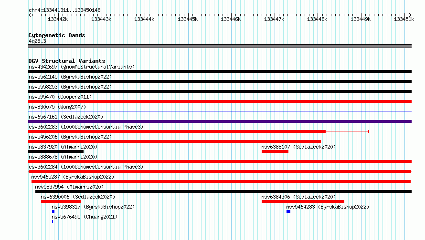The height and width of the screenshot is (240, 425).
Task: Click the 133446k ruler tick label
Action: pyautogui.click(x=231, y=19)
